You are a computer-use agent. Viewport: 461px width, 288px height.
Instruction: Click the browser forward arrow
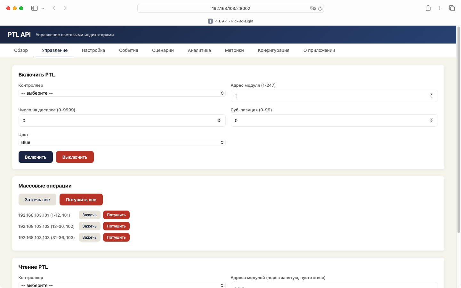65,8
